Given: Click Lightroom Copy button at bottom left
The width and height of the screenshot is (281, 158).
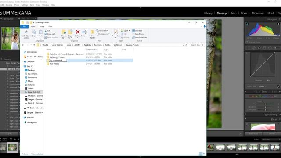Looking at the screenshot, I should click(8, 133).
